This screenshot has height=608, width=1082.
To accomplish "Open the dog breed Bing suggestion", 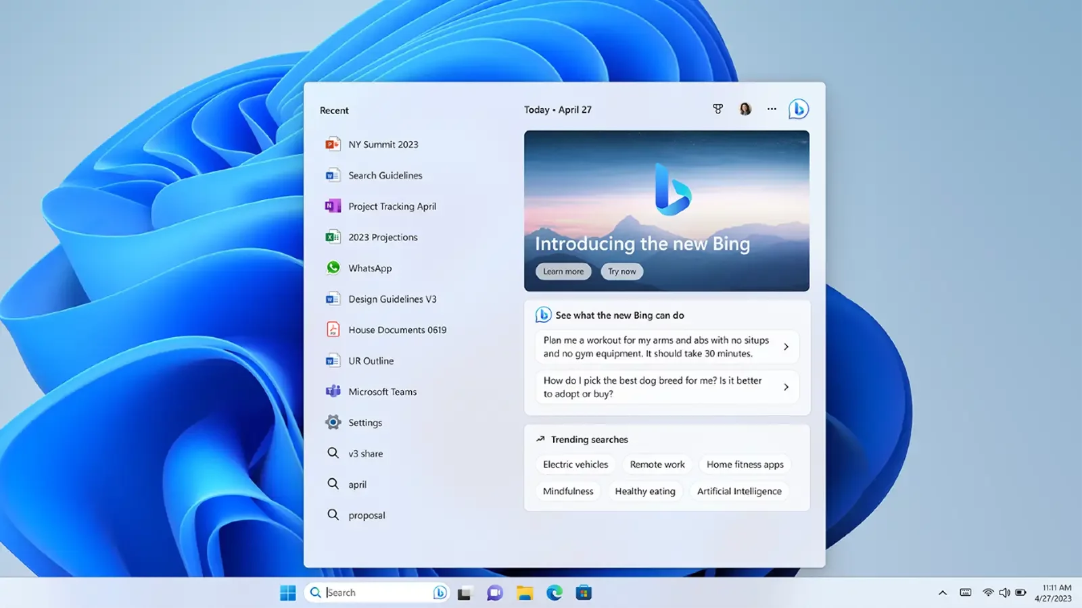I will click(x=667, y=387).
